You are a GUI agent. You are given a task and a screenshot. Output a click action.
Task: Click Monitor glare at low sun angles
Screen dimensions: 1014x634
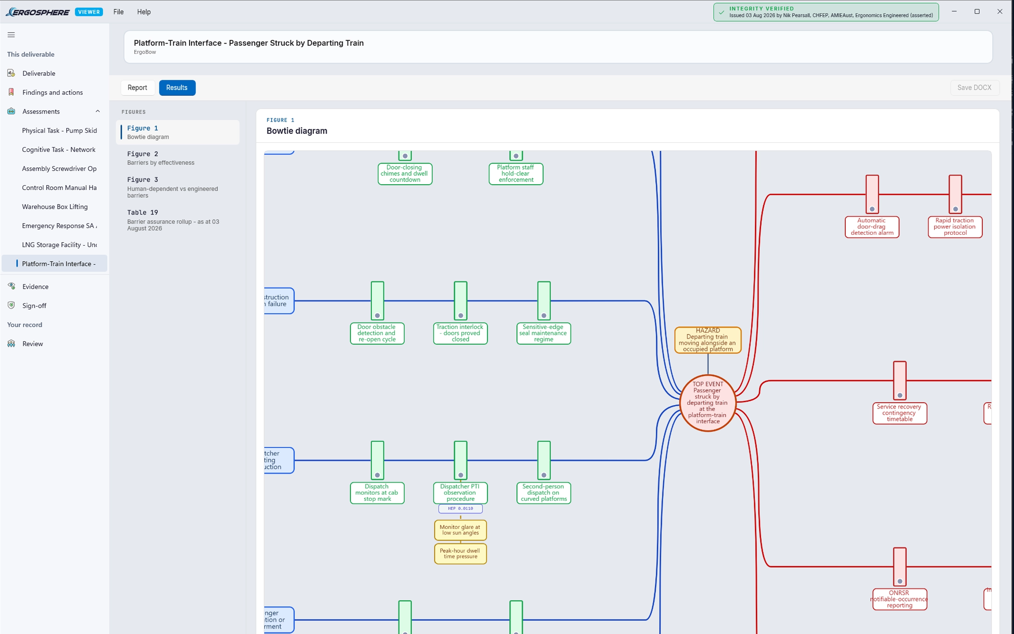(x=460, y=530)
